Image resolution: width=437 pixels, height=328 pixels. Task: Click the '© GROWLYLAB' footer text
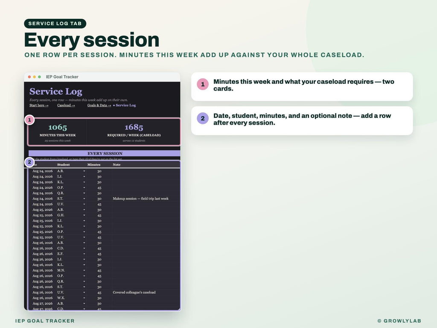pyautogui.click(x=399, y=321)
